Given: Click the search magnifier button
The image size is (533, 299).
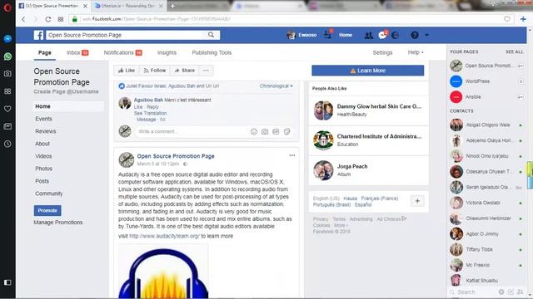Looking at the screenshot, I should [211, 35].
